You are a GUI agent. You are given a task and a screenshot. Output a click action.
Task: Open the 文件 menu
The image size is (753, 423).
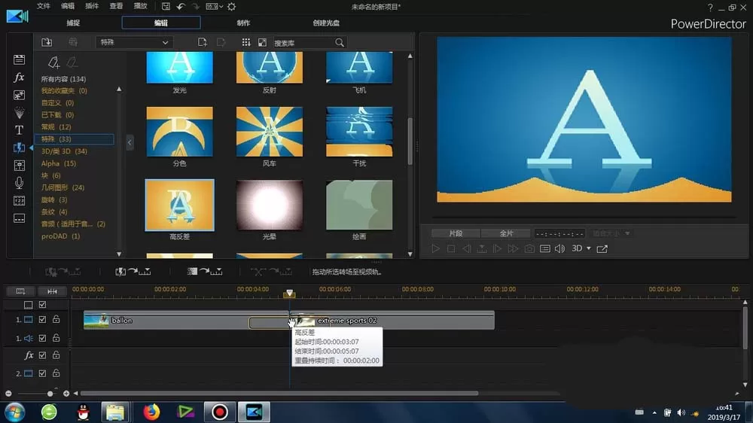pos(43,6)
